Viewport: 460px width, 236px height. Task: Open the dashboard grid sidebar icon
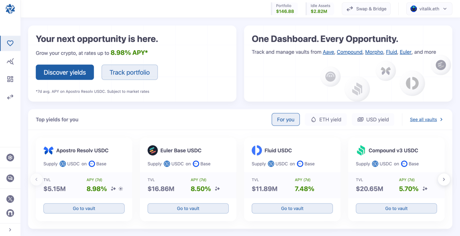tap(10, 79)
